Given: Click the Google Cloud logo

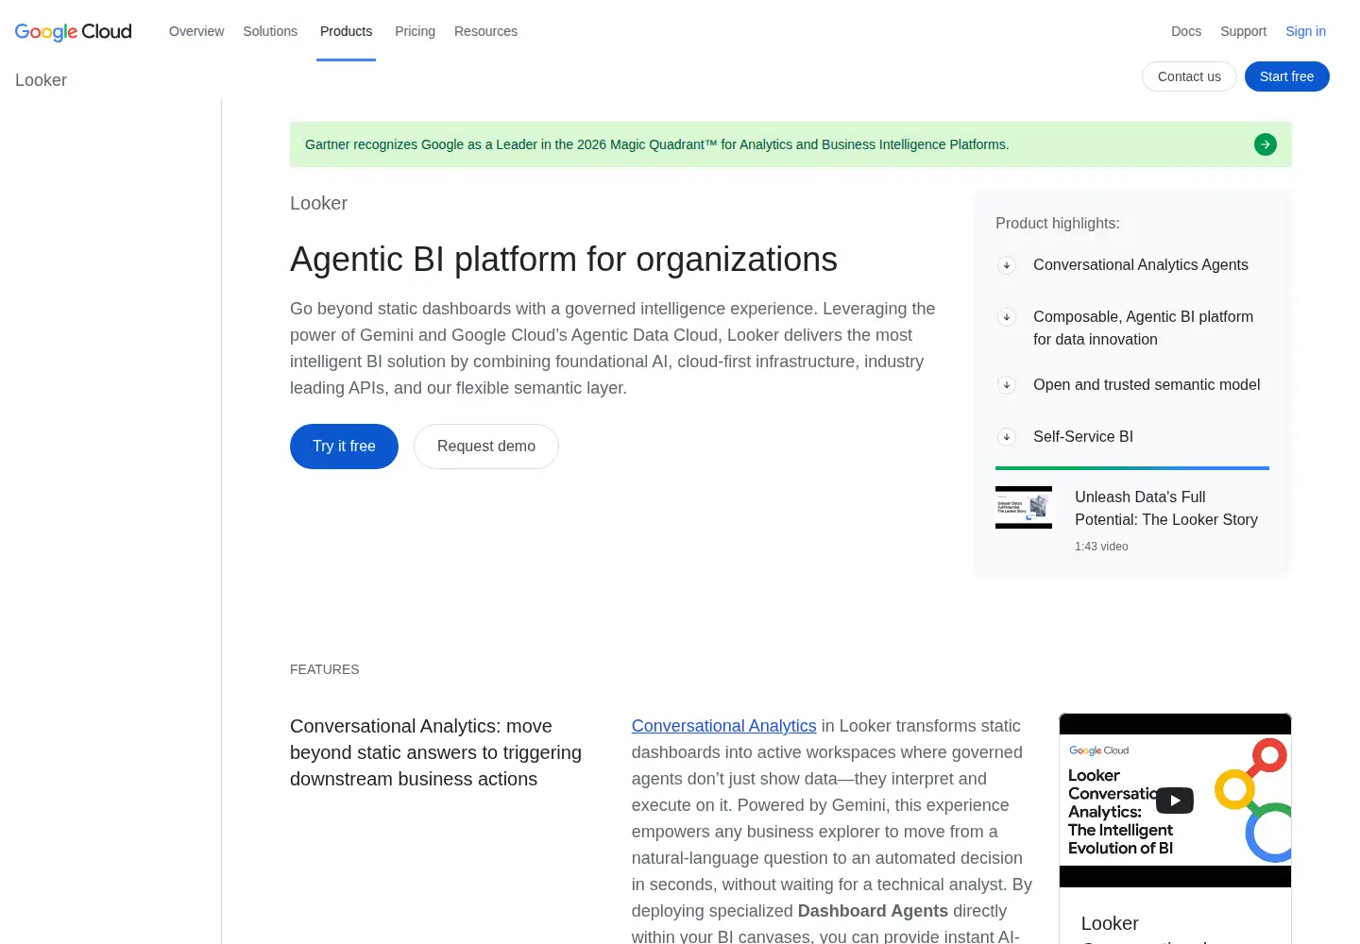Looking at the screenshot, I should point(74,31).
